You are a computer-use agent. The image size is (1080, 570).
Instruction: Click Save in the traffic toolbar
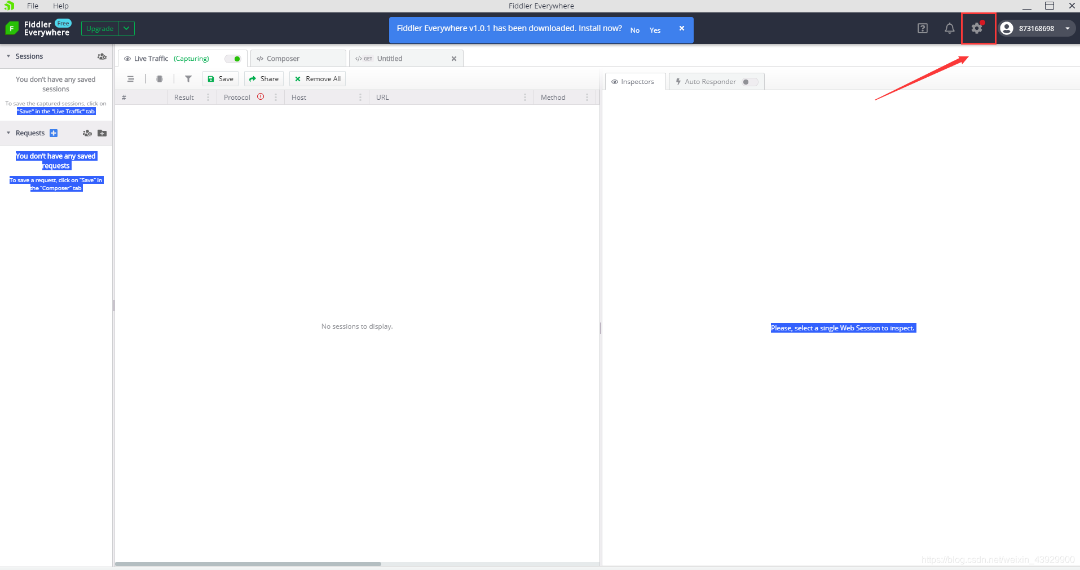coord(221,79)
